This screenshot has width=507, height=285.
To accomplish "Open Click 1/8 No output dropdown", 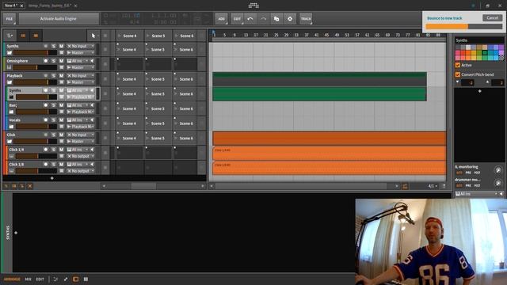I will (81, 171).
